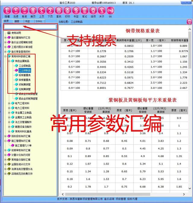Open the 笔记 notes icon

tap(84, 11)
